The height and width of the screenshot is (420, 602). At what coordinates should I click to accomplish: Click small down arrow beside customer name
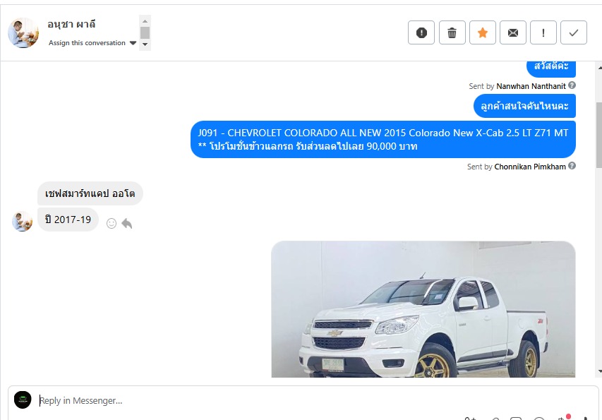point(145,44)
